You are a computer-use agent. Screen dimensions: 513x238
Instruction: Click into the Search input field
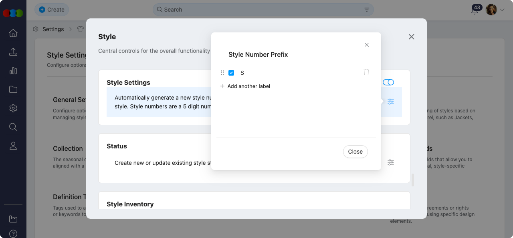pos(261,10)
